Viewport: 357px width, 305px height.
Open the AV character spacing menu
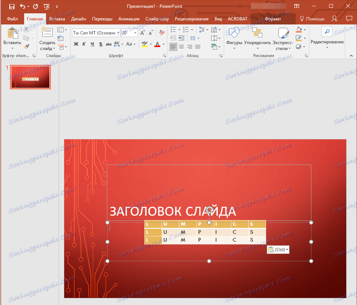coord(118,44)
